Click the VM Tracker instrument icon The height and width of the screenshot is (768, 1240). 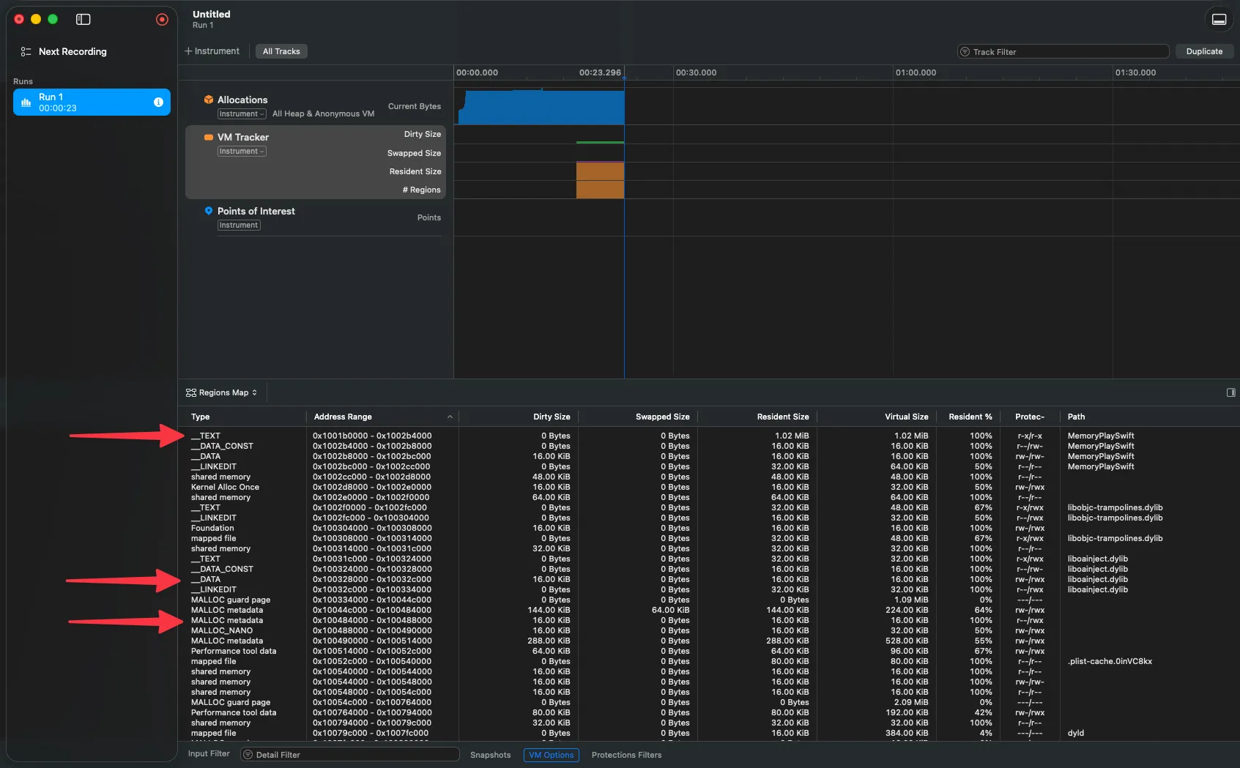pyautogui.click(x=209, y=137)
